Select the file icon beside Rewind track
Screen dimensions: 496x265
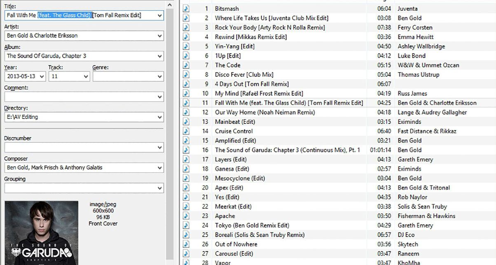(x=186, y=37)
